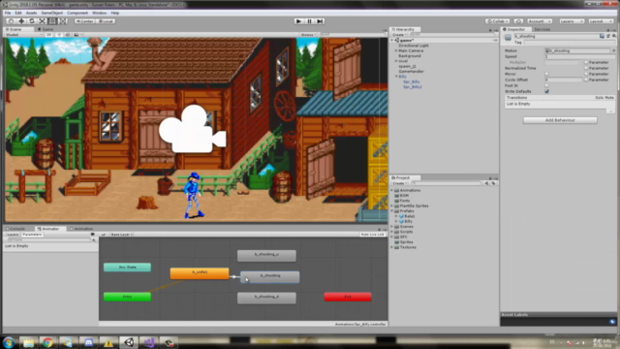Screen dimensions: 620x349
Task: Open the scene effects image dropdown
Action: pos(77,35)
